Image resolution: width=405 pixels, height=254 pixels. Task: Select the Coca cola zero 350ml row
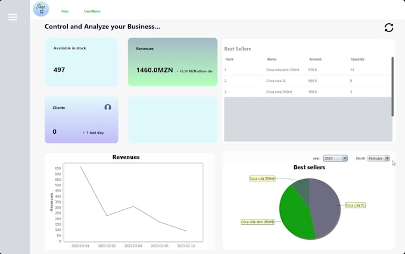click(x=307, y=70)
